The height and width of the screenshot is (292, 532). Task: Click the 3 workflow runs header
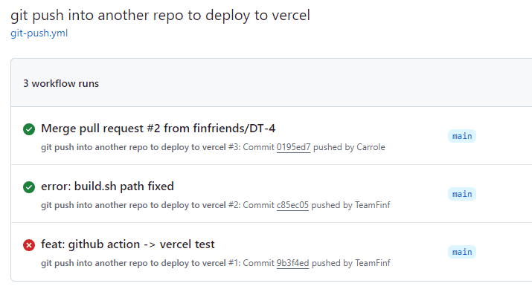(61, 84)
